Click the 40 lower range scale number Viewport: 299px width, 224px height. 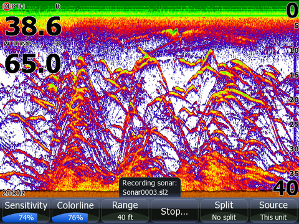(286, 188)
